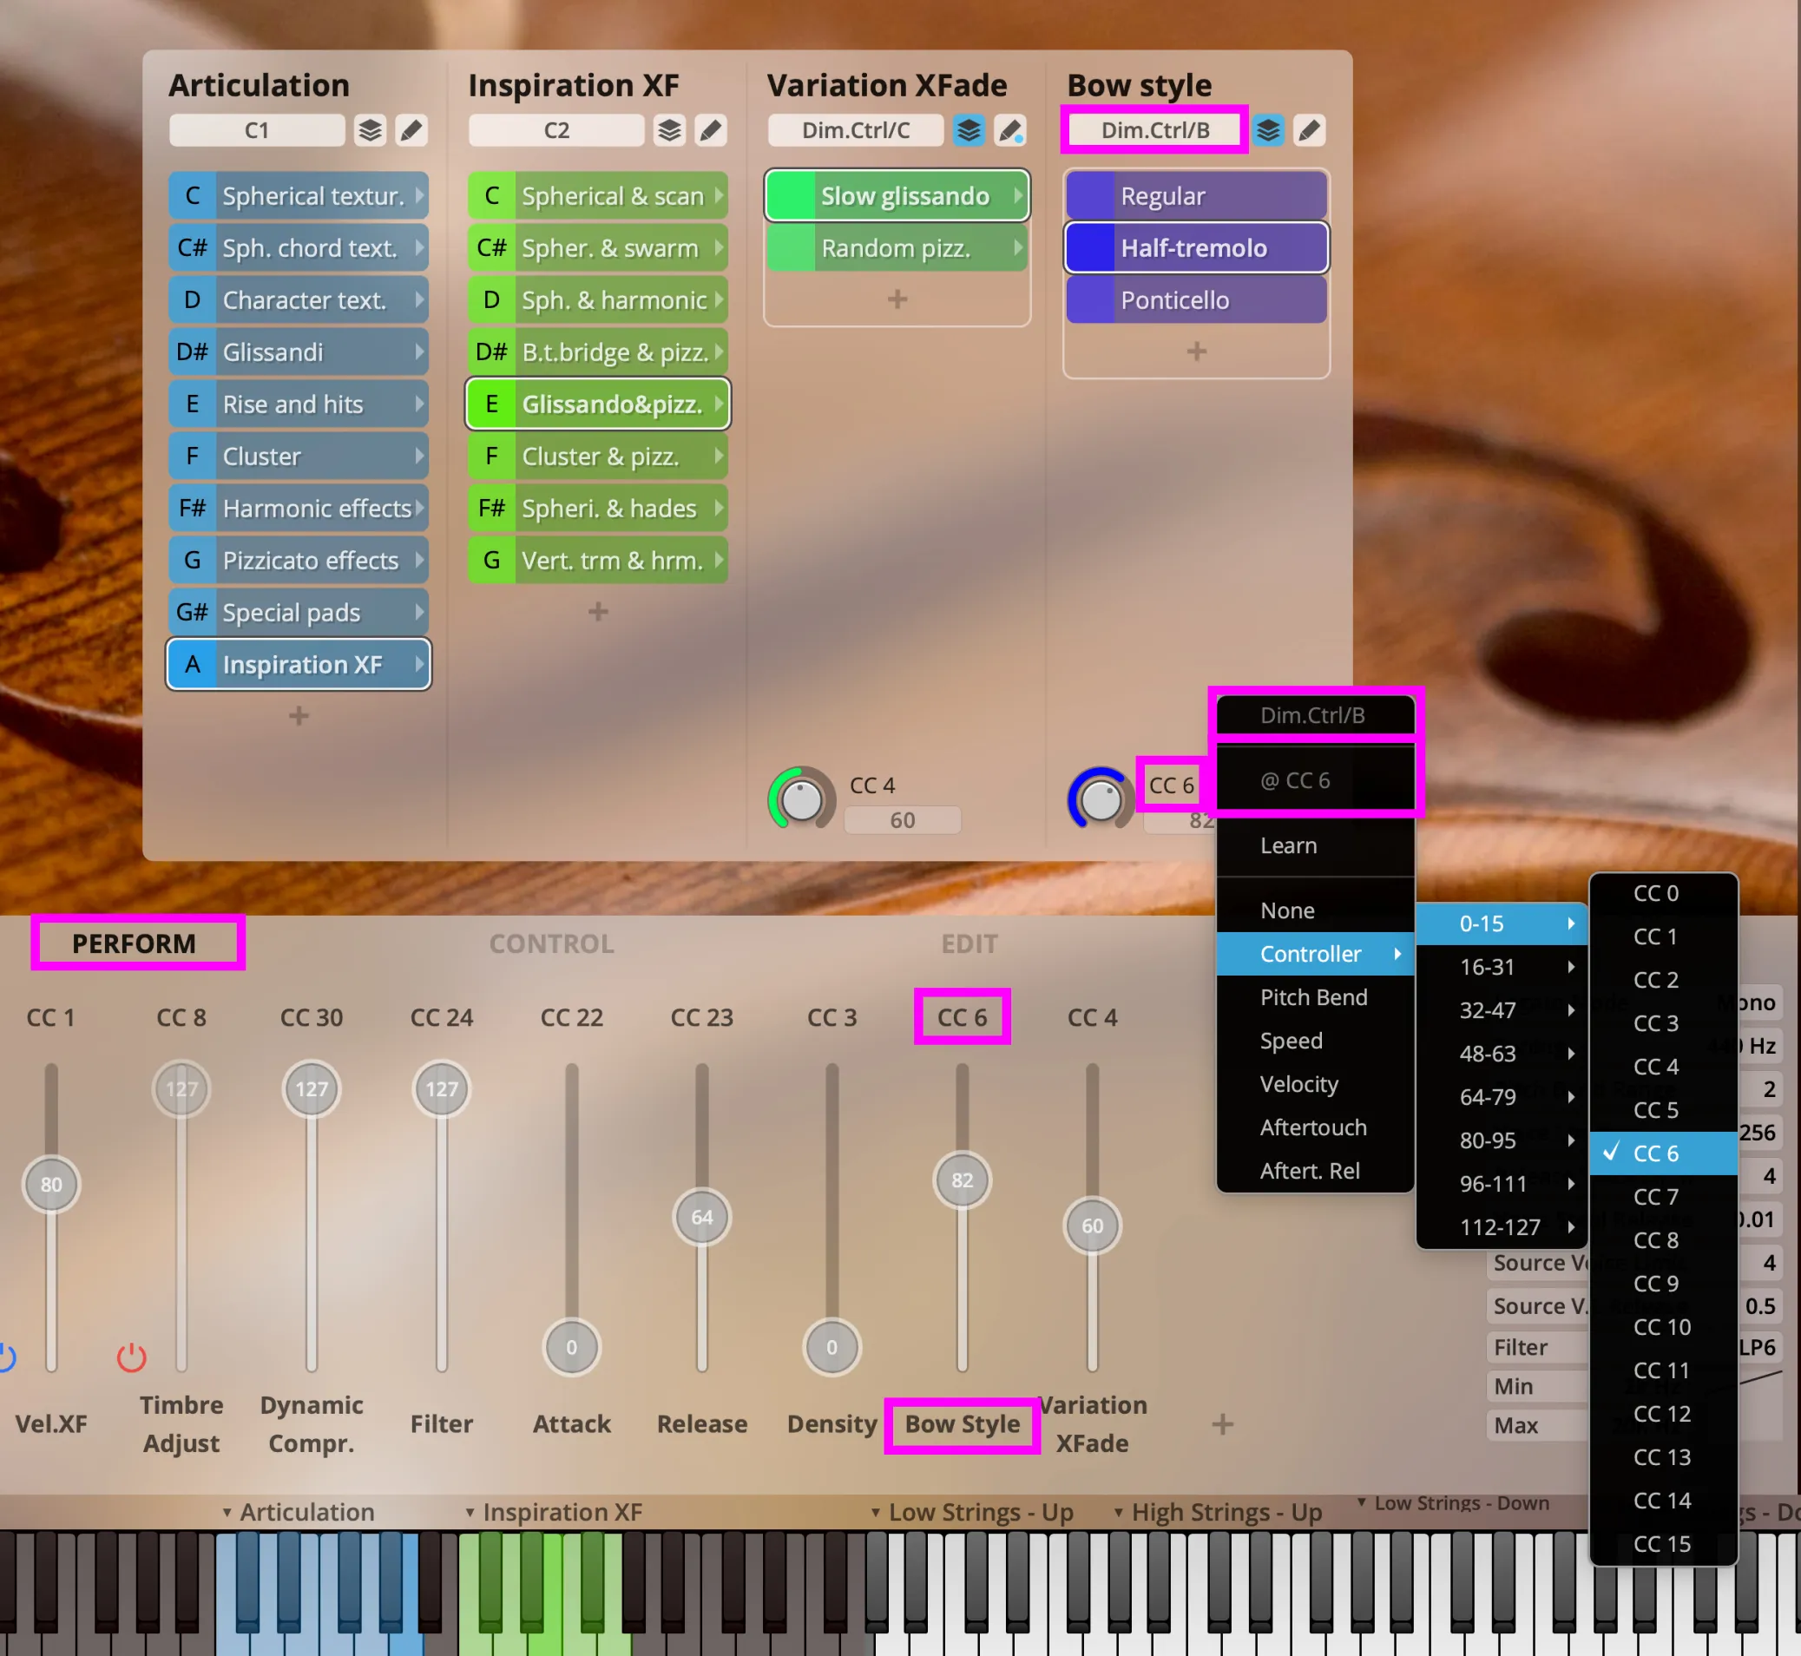Click the CC 23 Release fader knob
1801x1656 pixels.
click(x=701, y=1217)
